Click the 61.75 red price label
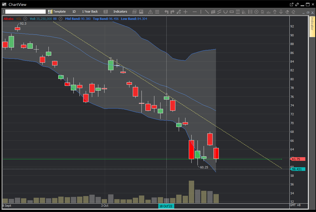The height and width of the screenshot is (212, 316). pos(298,159)
